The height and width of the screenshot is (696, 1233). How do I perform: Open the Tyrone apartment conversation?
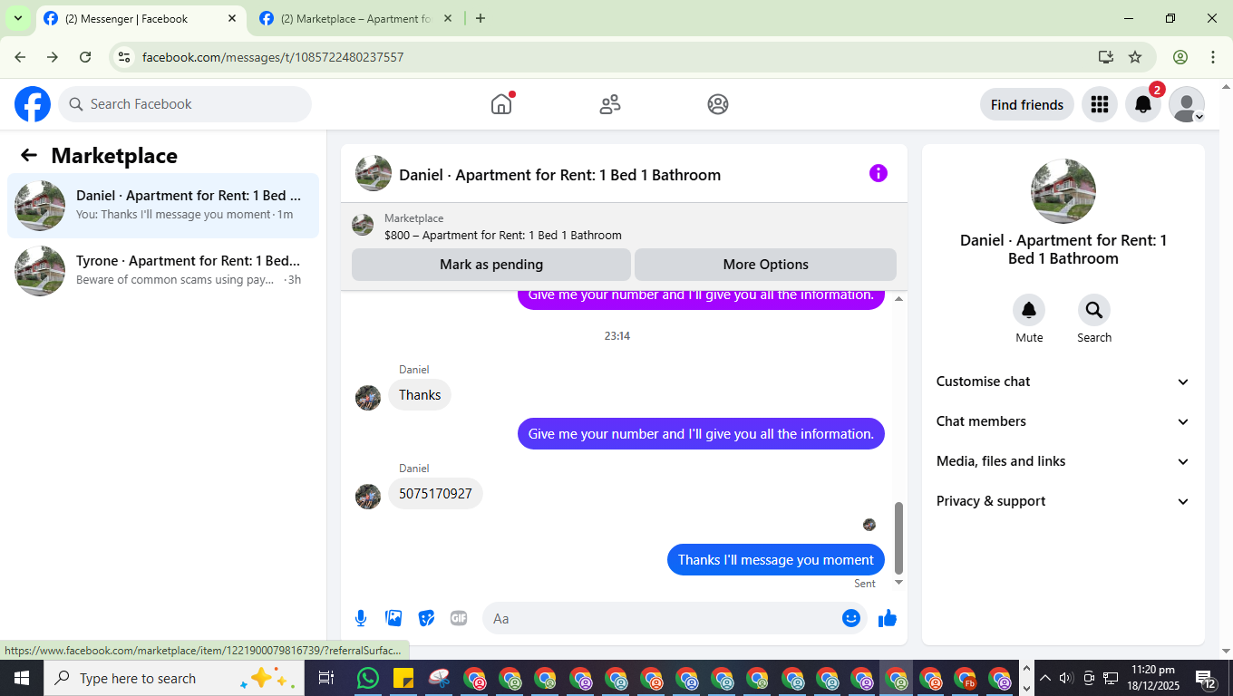[163, 270]
